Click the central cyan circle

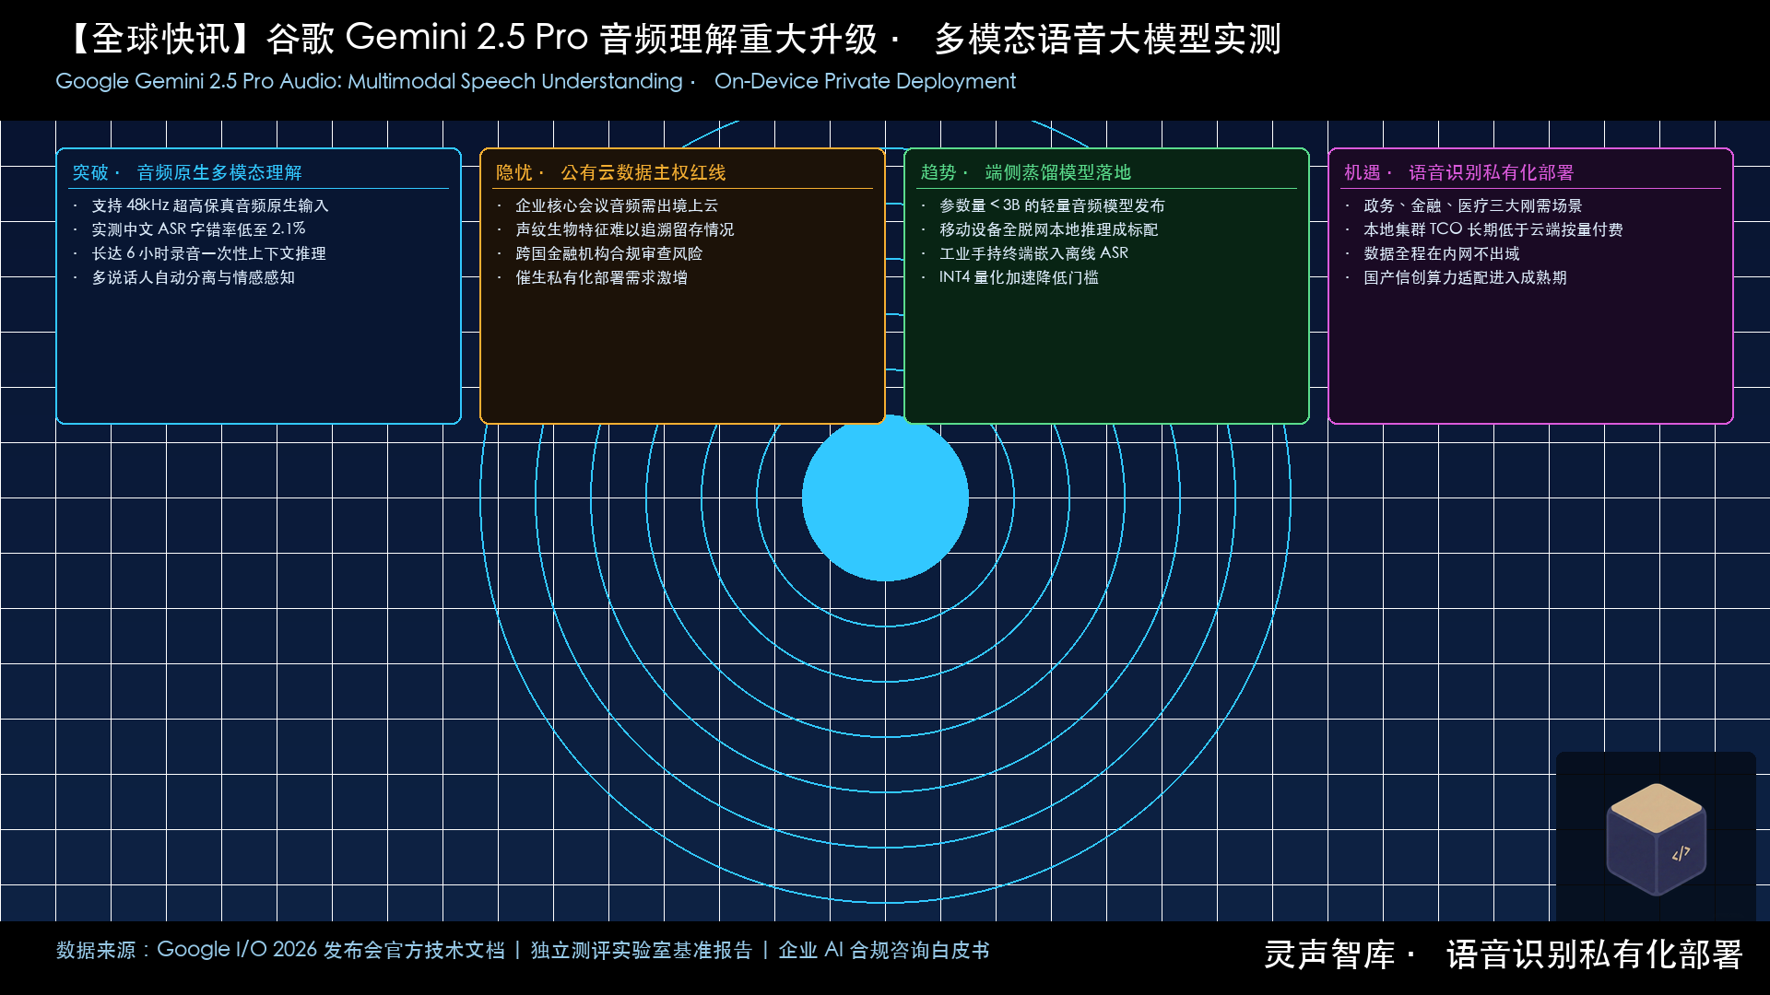point(885,497)
